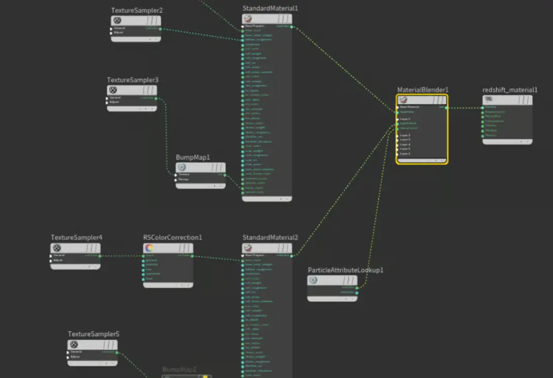Click the TextureSampler3 outColor output connector
The image size is (553, 378).
click(x=156, y=98)
